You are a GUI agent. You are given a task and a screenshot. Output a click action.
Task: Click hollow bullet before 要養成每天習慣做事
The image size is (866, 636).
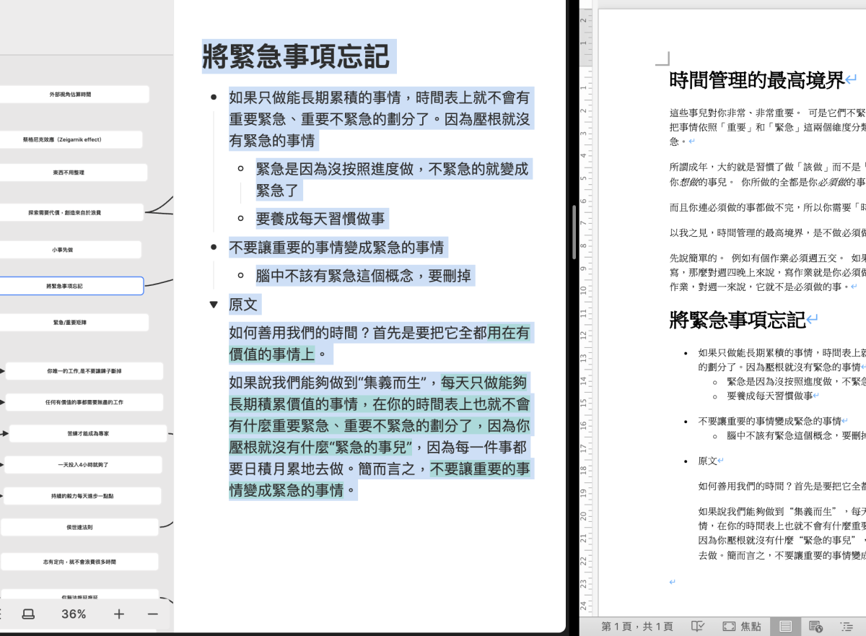point(241,218)
